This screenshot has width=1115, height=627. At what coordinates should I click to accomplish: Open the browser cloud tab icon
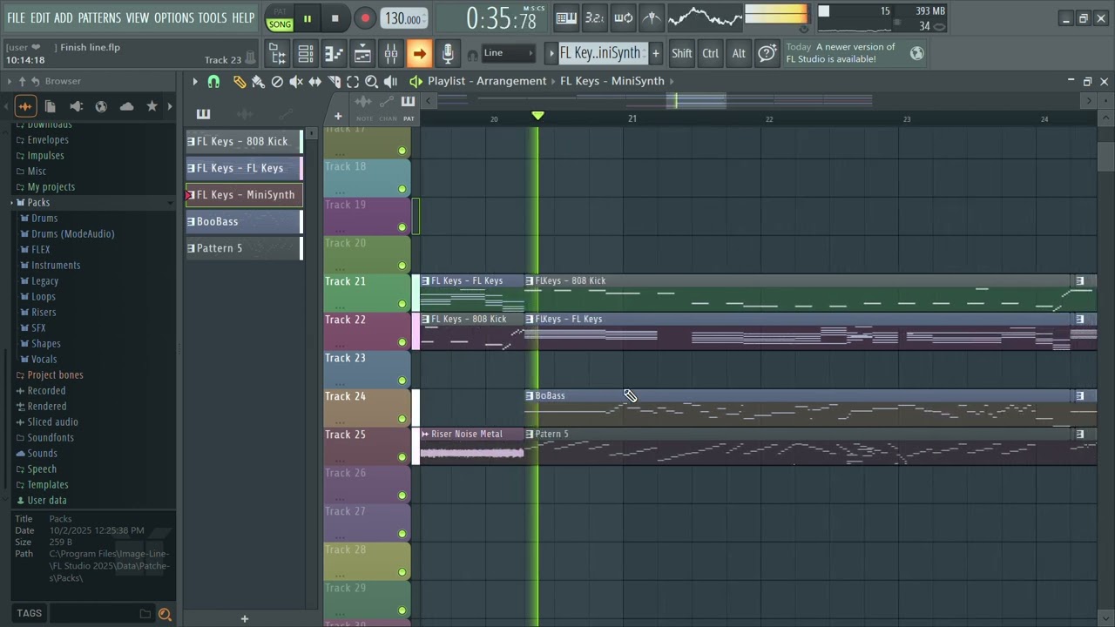(x=126, y=106)
